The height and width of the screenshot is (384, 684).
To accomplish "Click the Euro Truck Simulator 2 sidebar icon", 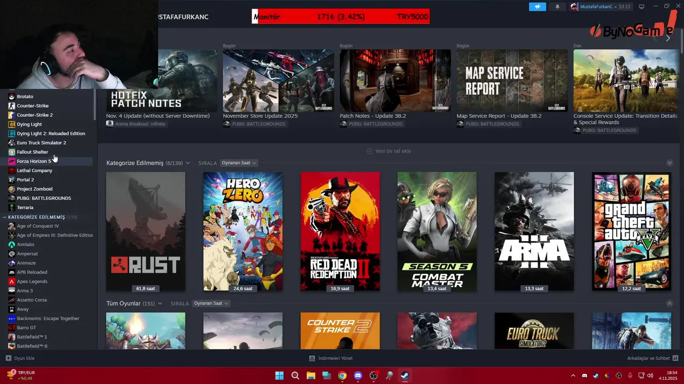I will pos(12,142).
